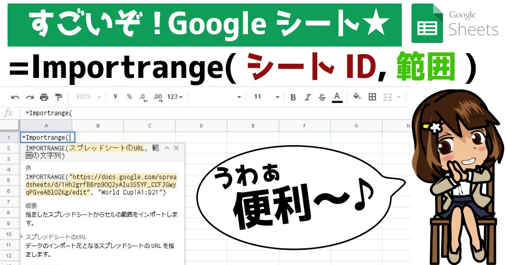506x265 pixels.
Task: Select row 12 header
Action: tap(9, 256)
